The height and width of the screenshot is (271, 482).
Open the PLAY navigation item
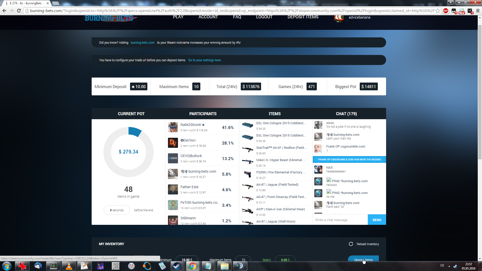178,17
